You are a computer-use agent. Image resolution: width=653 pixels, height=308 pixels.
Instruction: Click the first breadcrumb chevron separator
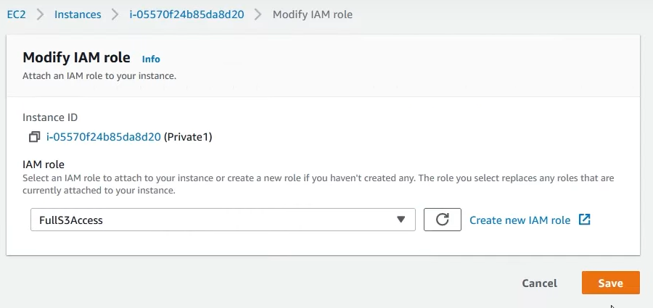pos(40,14)
